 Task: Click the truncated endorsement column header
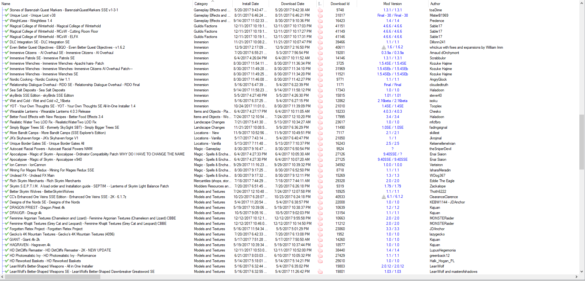point(320,4)
